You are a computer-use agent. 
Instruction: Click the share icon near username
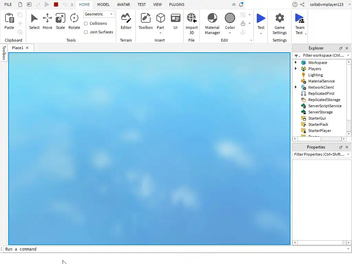click(302, 4)
